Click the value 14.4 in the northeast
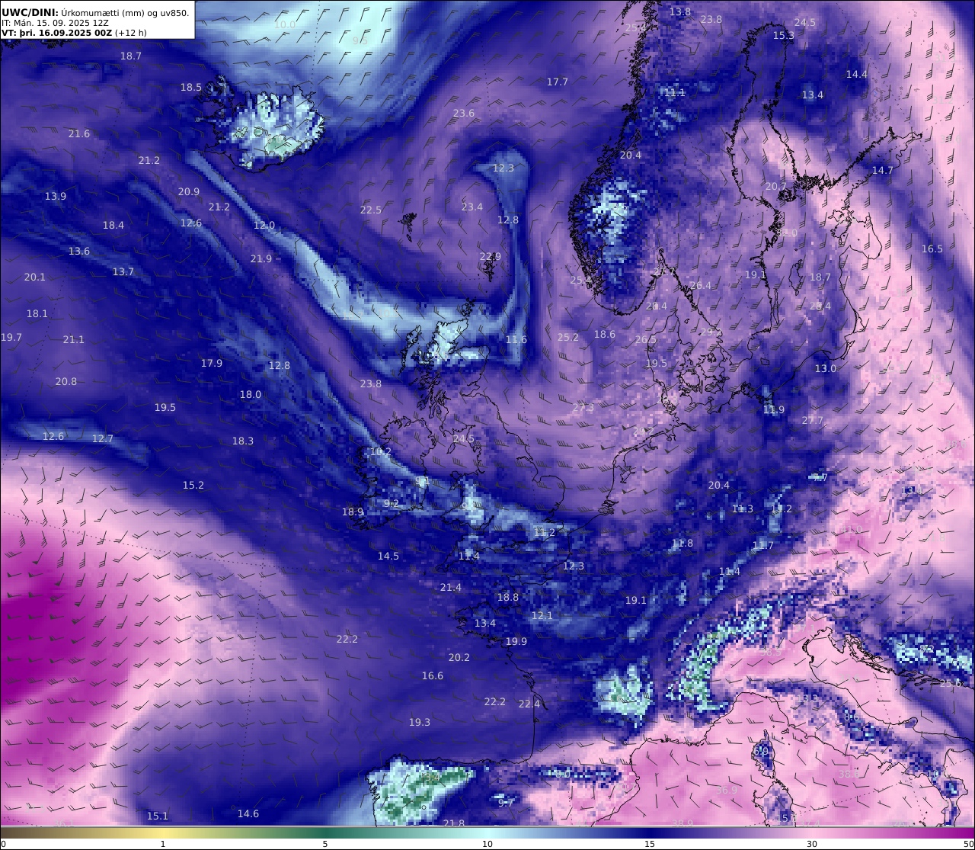Image resolution: width=975 pixels, height=850 pixels. 857,75
